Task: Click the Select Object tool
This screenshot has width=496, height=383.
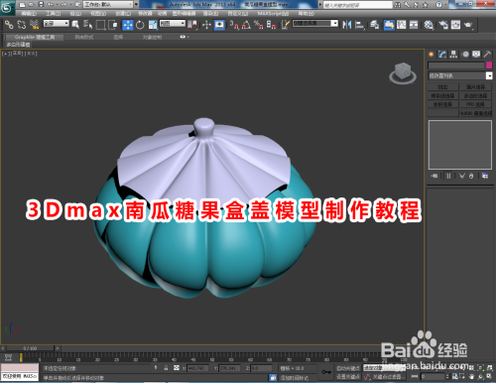Action: coord(75,25)
